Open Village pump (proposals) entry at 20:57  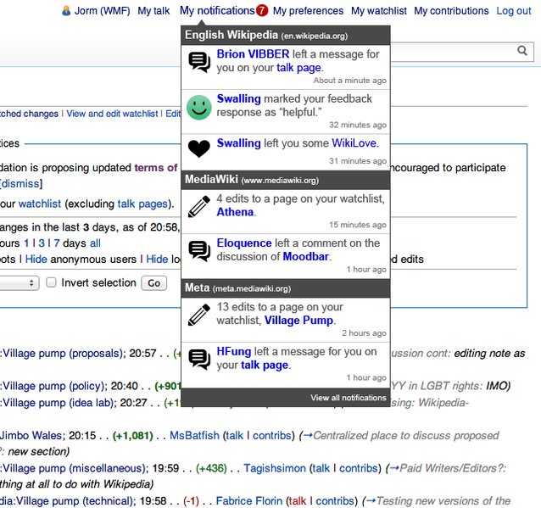click(x=63, y=354)
